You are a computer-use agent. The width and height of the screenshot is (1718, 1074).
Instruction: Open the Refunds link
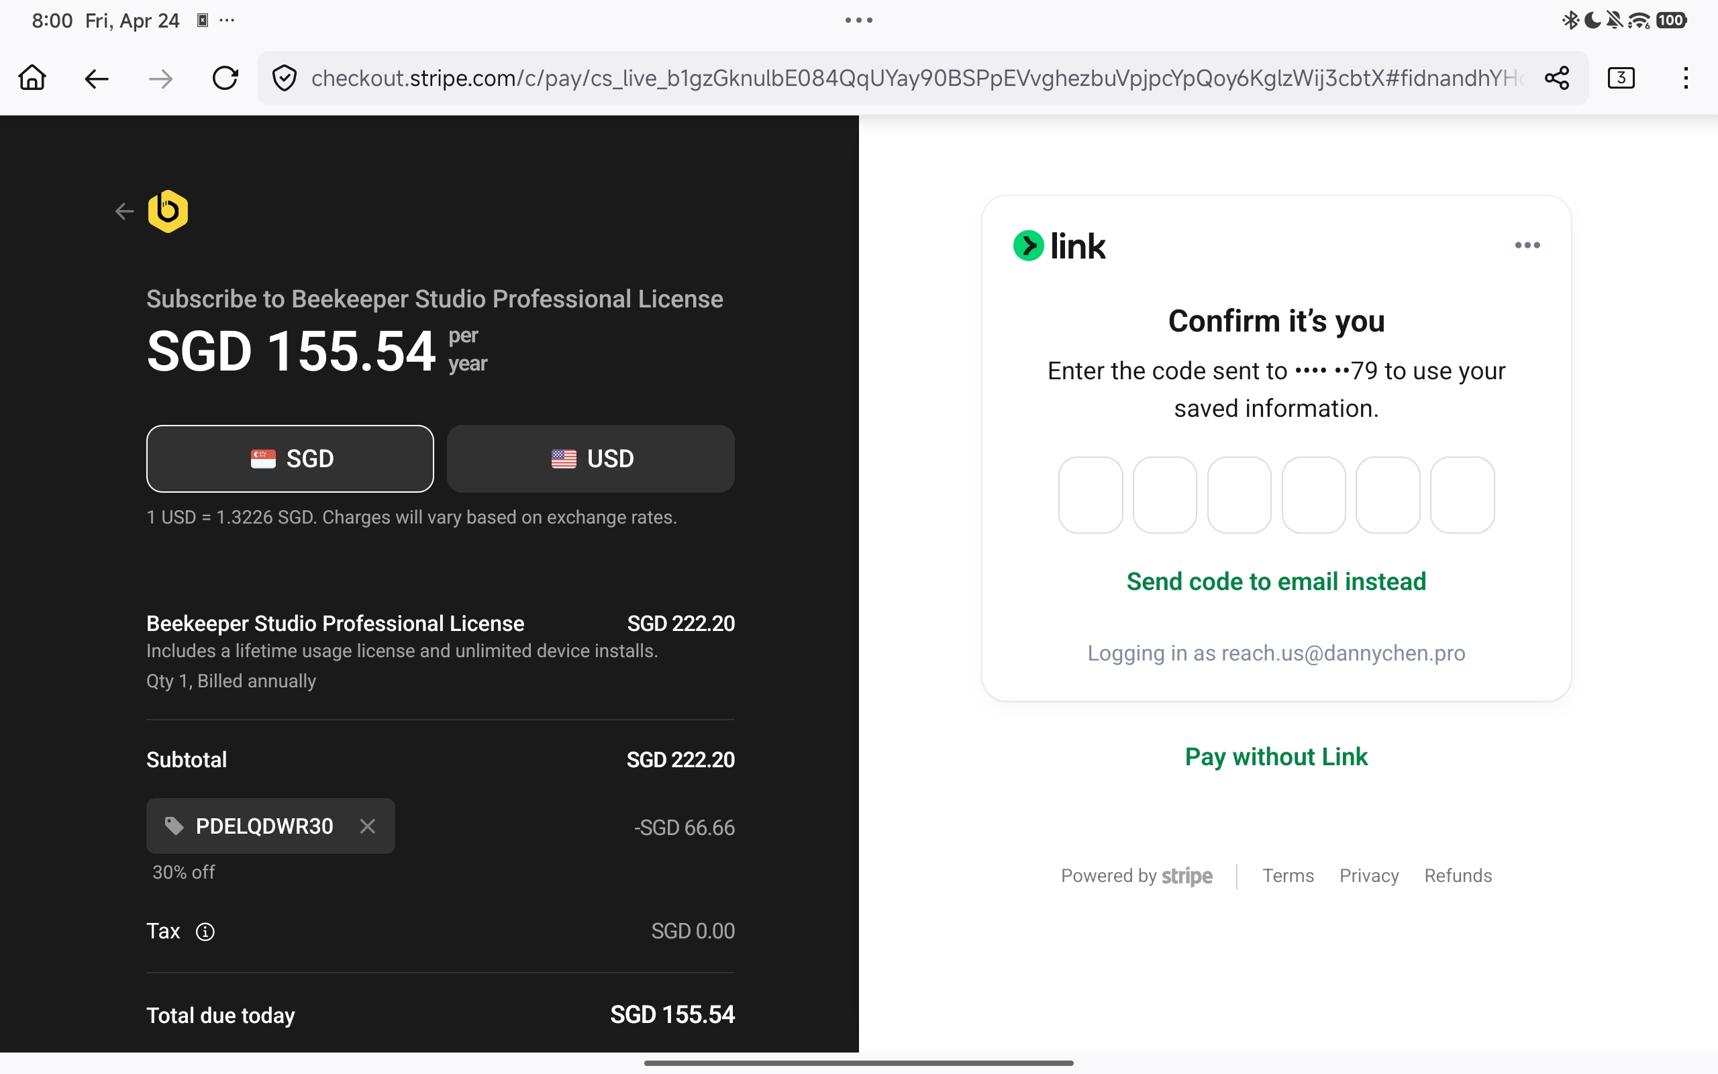click(x=1458, y=876)
